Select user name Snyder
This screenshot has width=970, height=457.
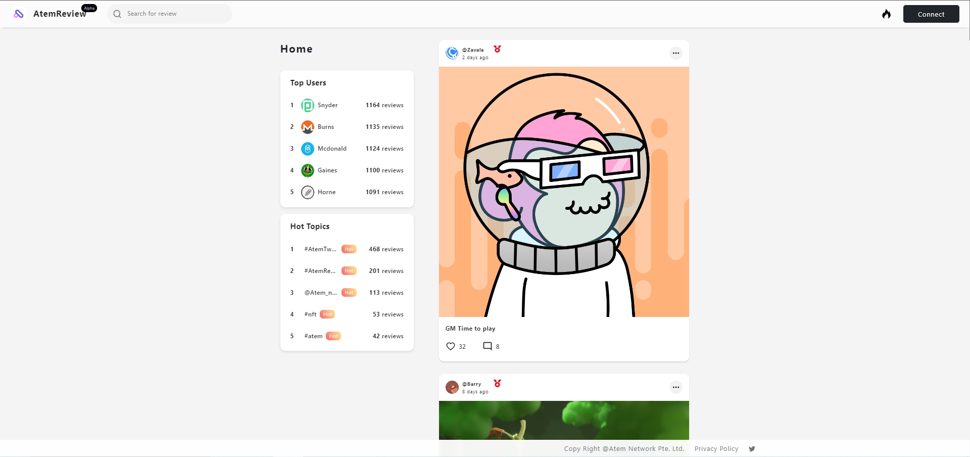pos(327,105)
